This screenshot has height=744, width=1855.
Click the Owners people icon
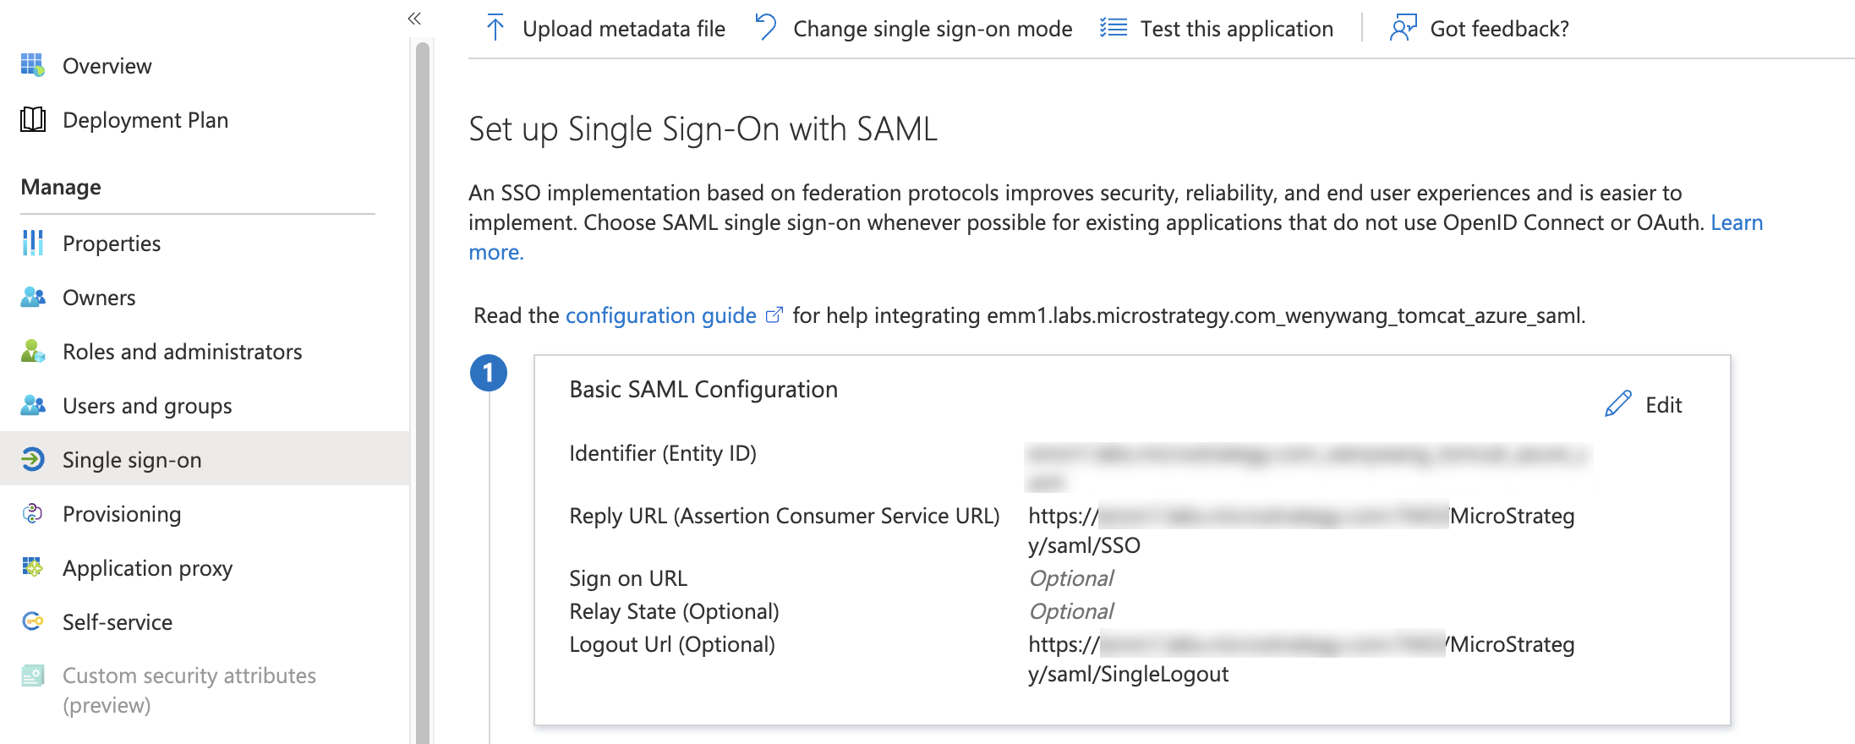coord(32,297)
